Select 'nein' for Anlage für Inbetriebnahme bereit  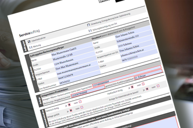point(158,86)
